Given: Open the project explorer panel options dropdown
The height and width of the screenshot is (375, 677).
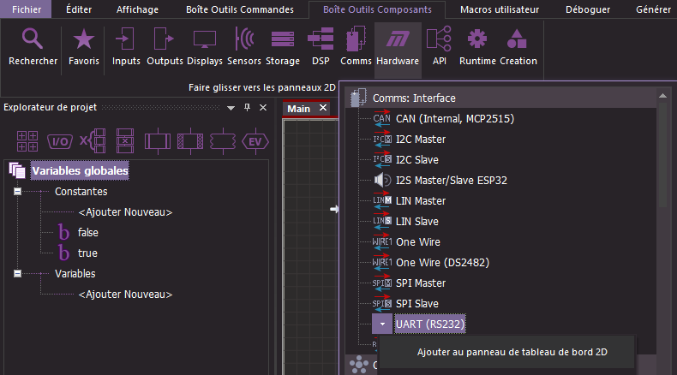Looking at the screenshot, I should pyautogui.click(x=231, y=108).
